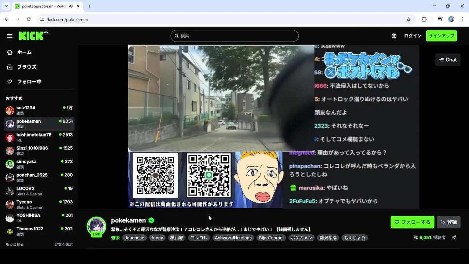
Task: Click the ログイン button
Action: tap(413, 36)
